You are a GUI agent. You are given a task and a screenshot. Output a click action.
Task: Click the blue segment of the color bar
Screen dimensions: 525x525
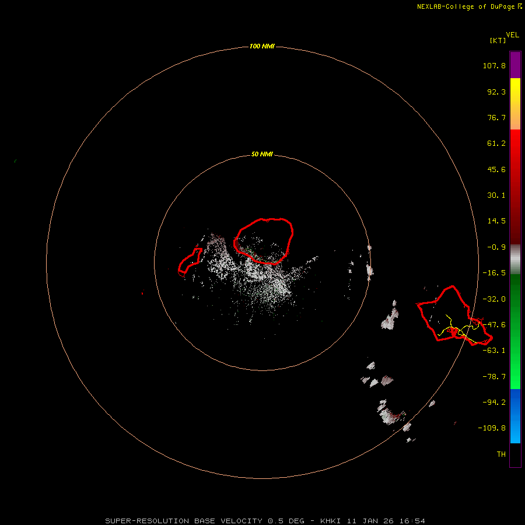(x=515, y=416)
